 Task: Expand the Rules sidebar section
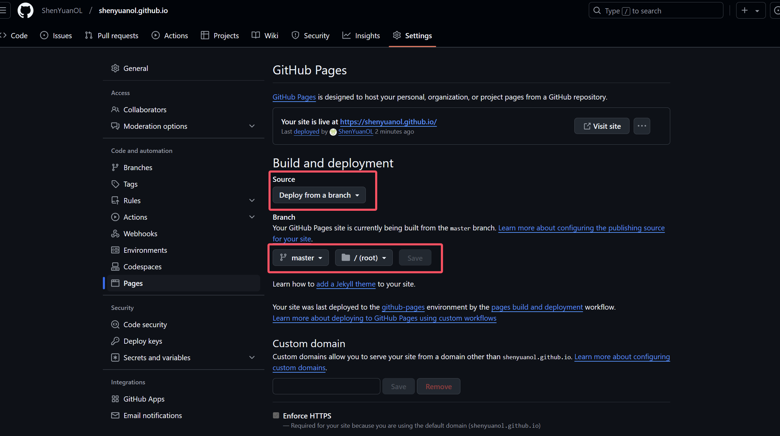(252, 201)
